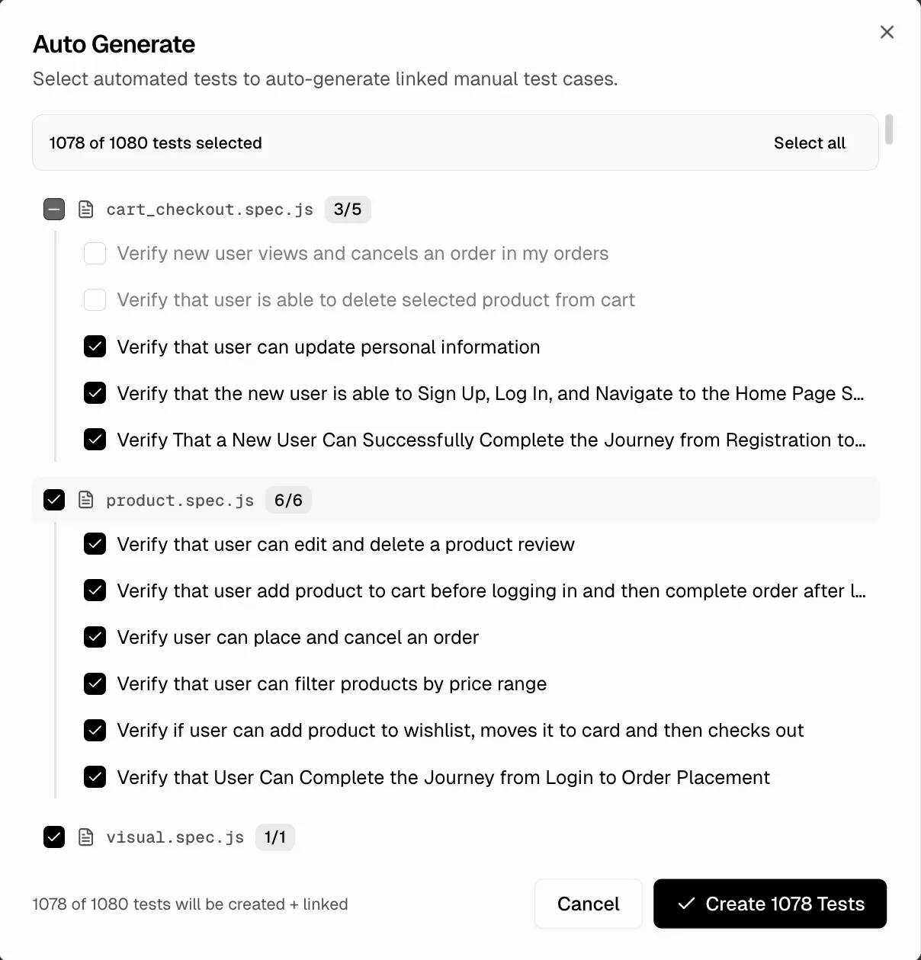
Task: Click the 3/5 count badge on cart_checkout.spec.js
Action: click(348, 209)
